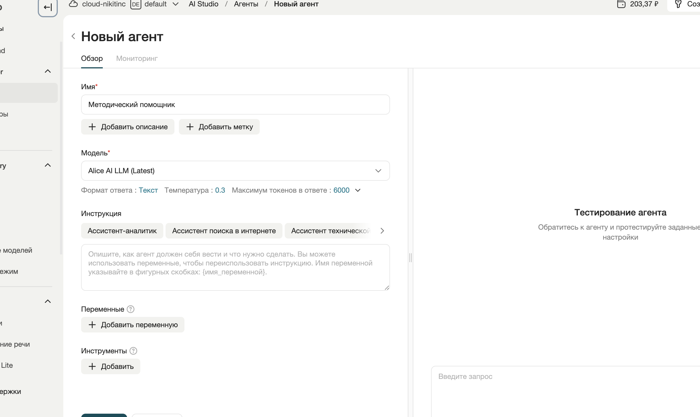Click the temperature value 0.3
This screenshot has width=700, height=417.
coord(220,190)
